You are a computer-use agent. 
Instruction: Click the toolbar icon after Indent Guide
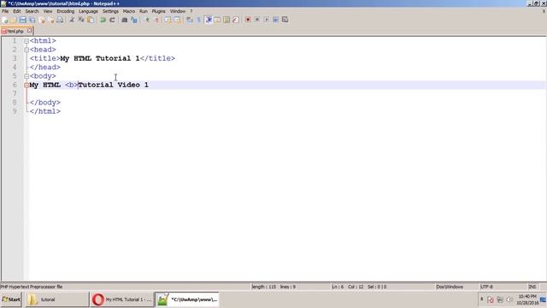217,20
